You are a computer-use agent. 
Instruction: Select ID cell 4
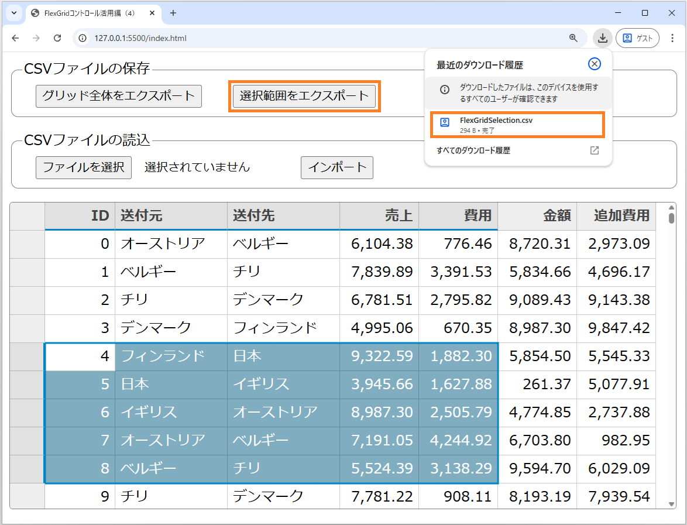tap(80, 356)
